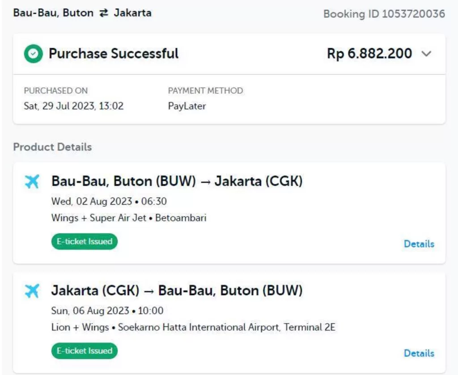Click the total price Rp 6.882.200

[x=369, y=54]
